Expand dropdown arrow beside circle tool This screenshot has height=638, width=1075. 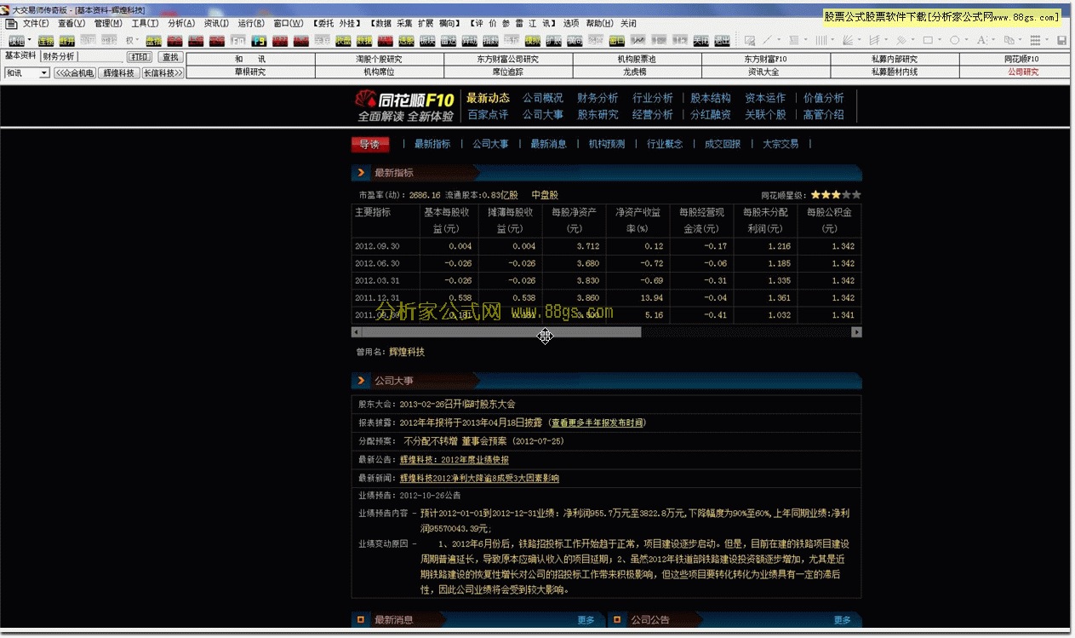[966, 40]
